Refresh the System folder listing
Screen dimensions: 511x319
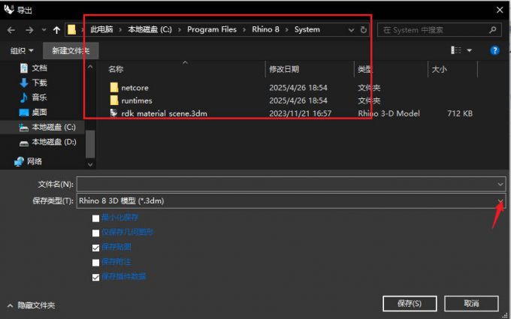pyautogui.click(x=364, y=30)
